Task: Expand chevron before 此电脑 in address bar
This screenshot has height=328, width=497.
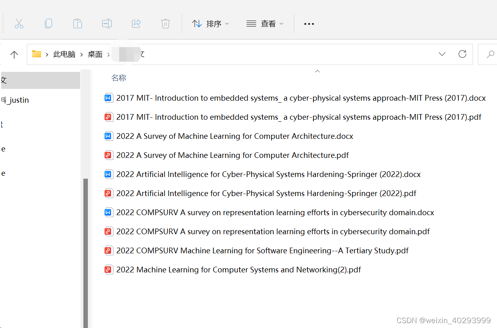Action: (x=47, y=54)
